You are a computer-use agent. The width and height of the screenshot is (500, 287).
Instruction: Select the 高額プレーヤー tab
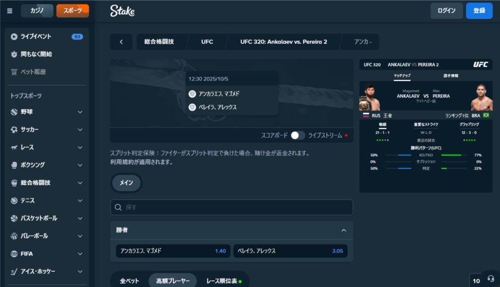point(173,281)
